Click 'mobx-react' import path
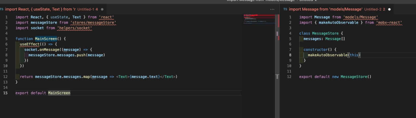The height and width of the screenshot is (118, 416). pyautogui.click(x=389, y=23)
